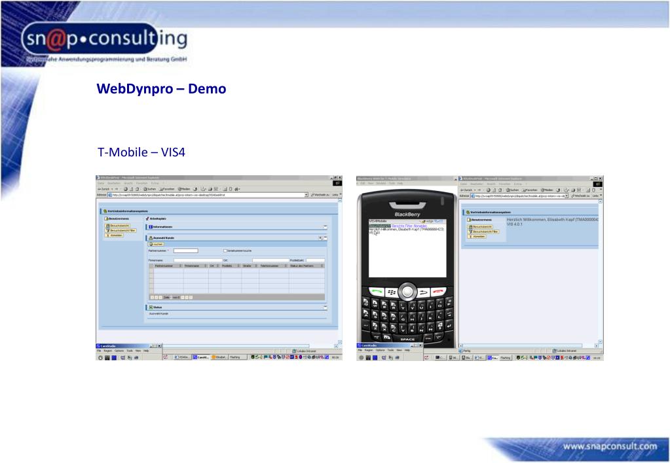Sort by Status des Partners column header
This screenshot has width=670, height=463.
tap(307, 266)
